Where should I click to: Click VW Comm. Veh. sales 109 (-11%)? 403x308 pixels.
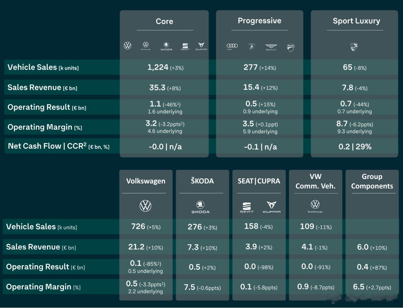(316, 226)
